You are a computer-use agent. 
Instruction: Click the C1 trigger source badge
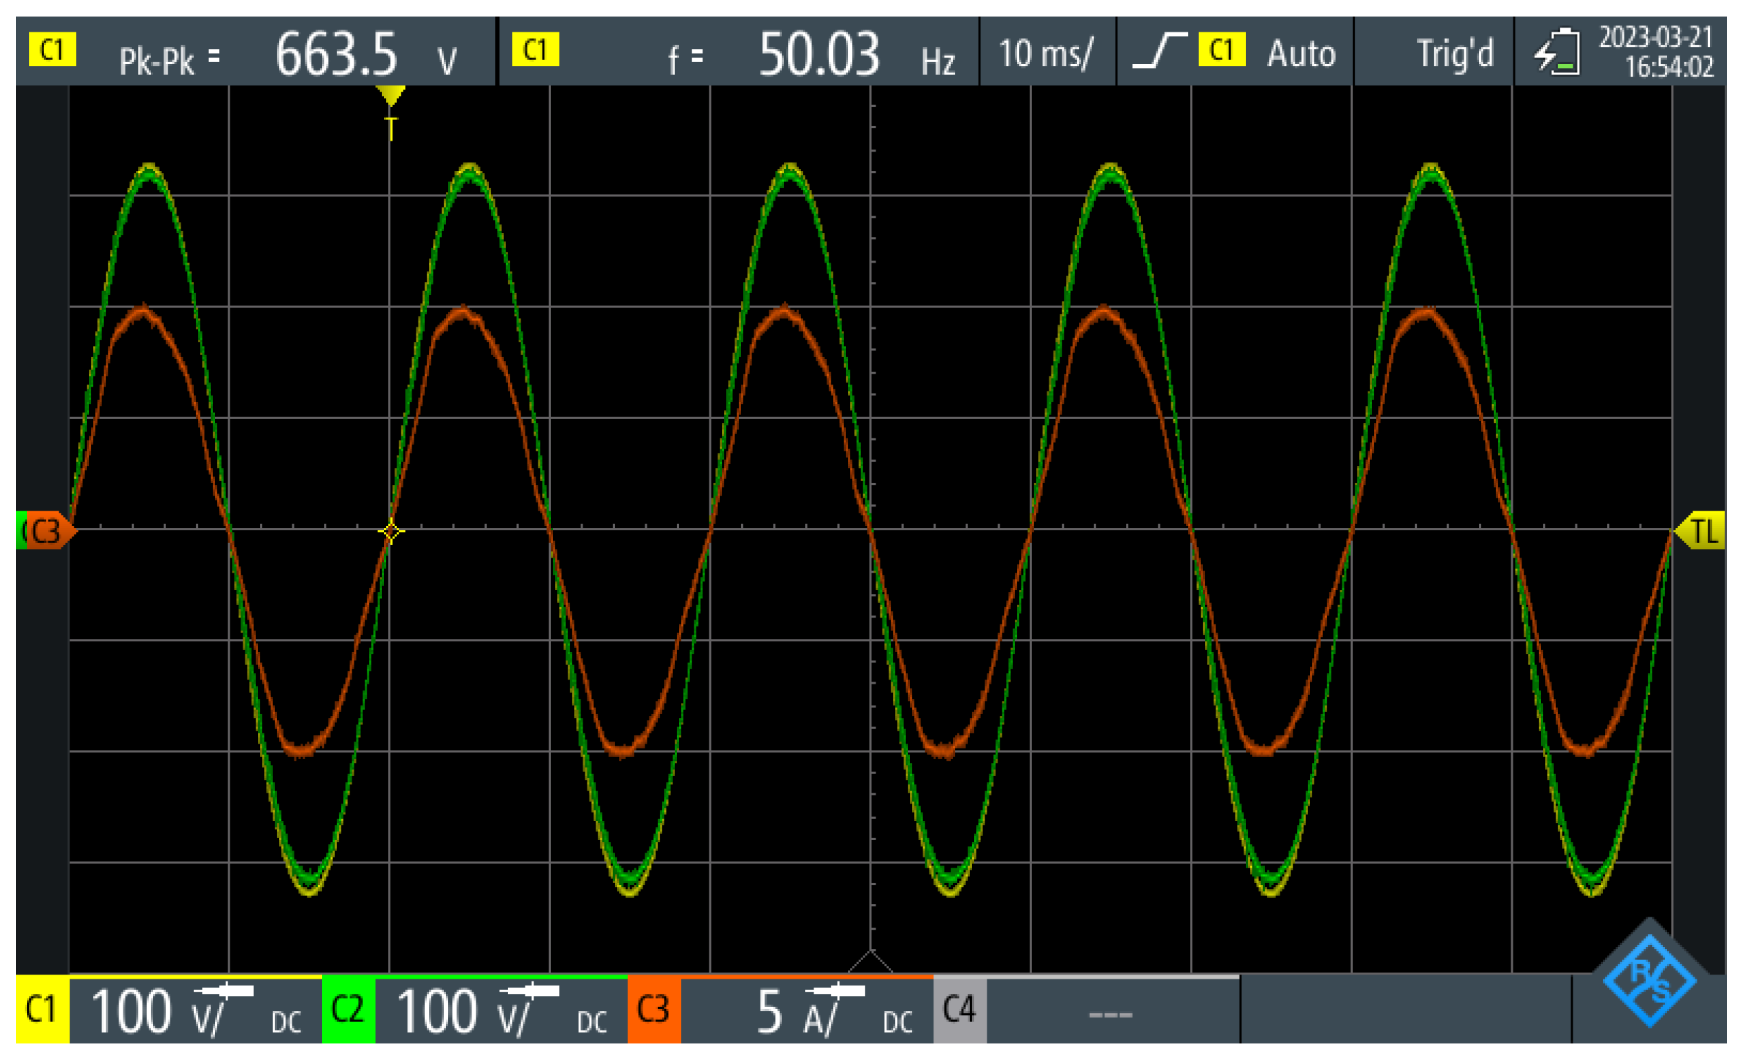click(1222, 50)
